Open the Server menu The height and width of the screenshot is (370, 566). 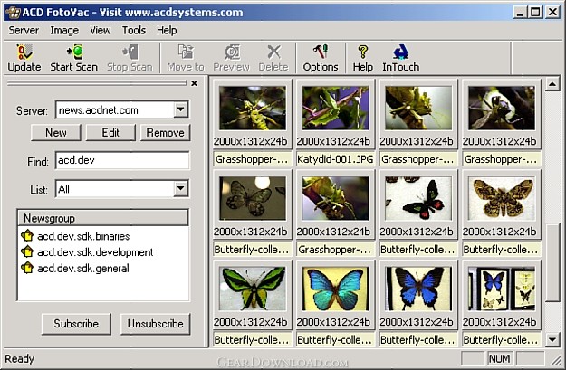click(x=24, y=30)
